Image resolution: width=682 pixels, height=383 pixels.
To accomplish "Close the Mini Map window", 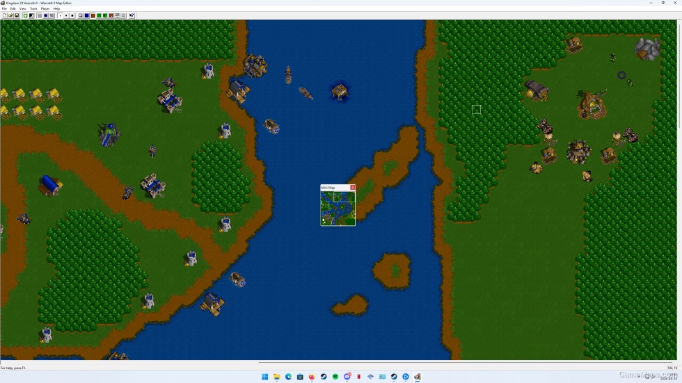I will tap(352, 187).
